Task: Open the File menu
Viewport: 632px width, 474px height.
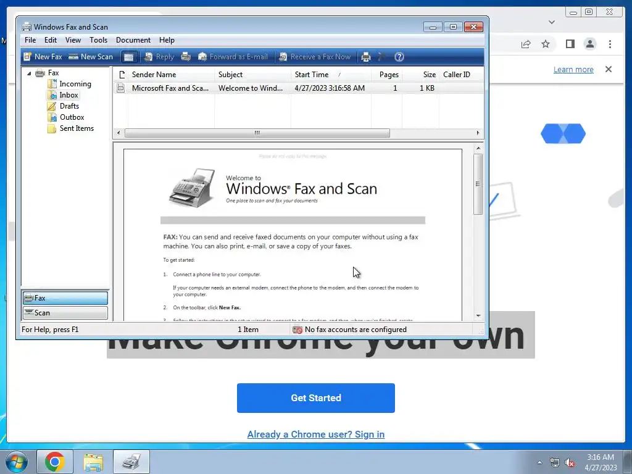Action: (x=30, y=40)
